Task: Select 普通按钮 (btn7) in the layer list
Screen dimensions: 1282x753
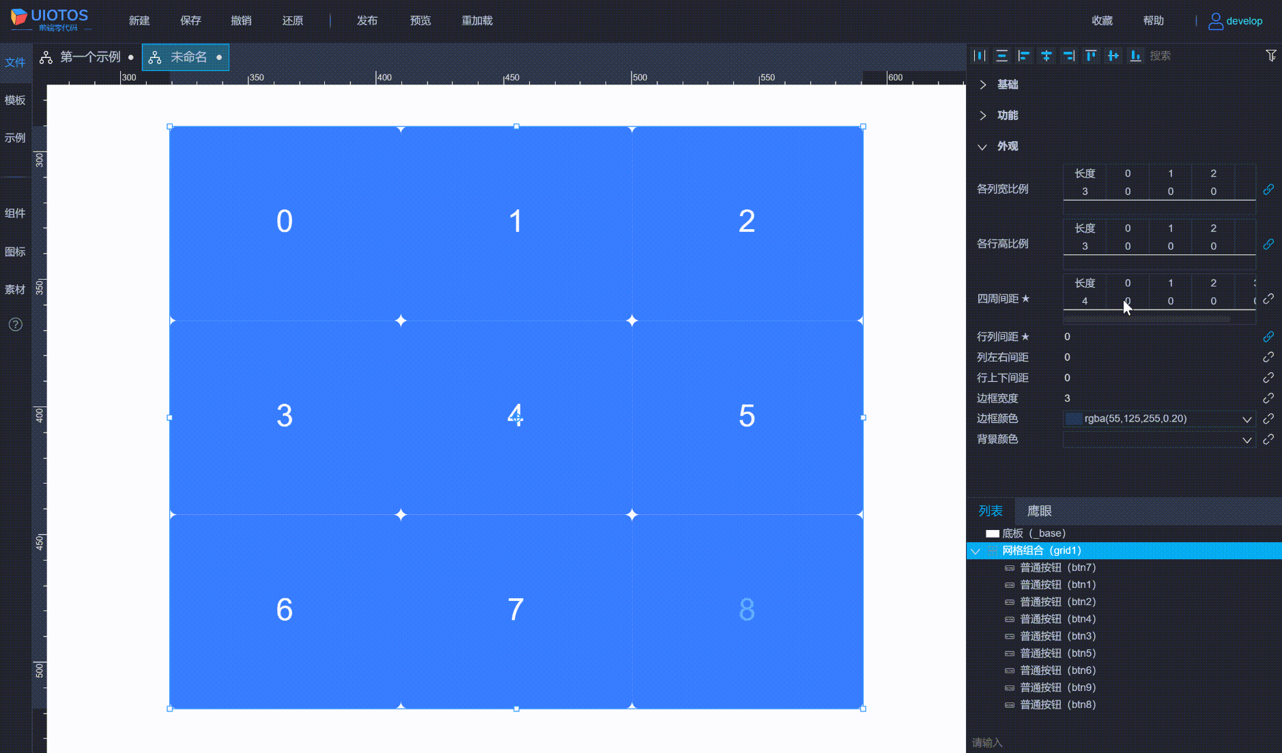Action: [1124, 567]
